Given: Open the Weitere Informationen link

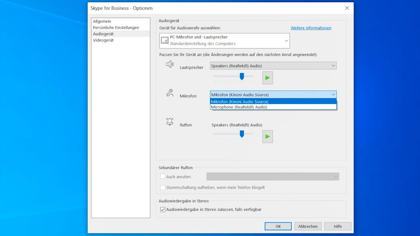Looking at the screenshot, I should (x=311, y=28).
